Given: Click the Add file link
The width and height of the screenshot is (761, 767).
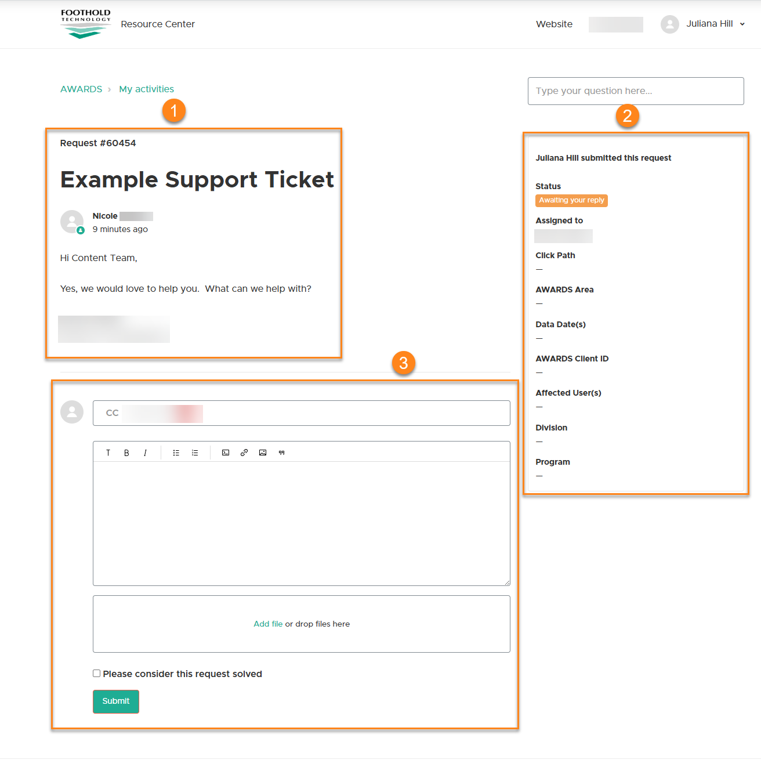Looking at the screenshot, I should [x=268, y=624].
